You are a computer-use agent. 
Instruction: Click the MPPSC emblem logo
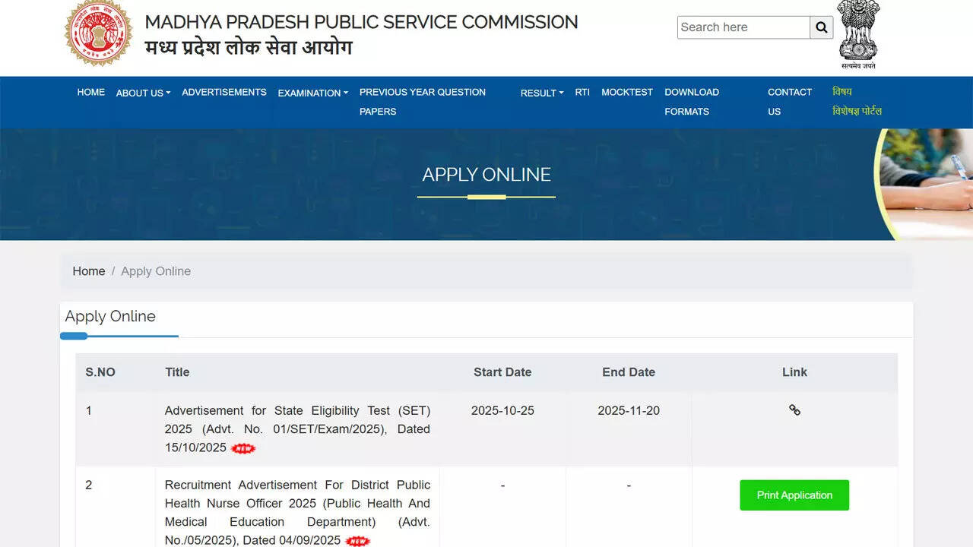[99, 33]
